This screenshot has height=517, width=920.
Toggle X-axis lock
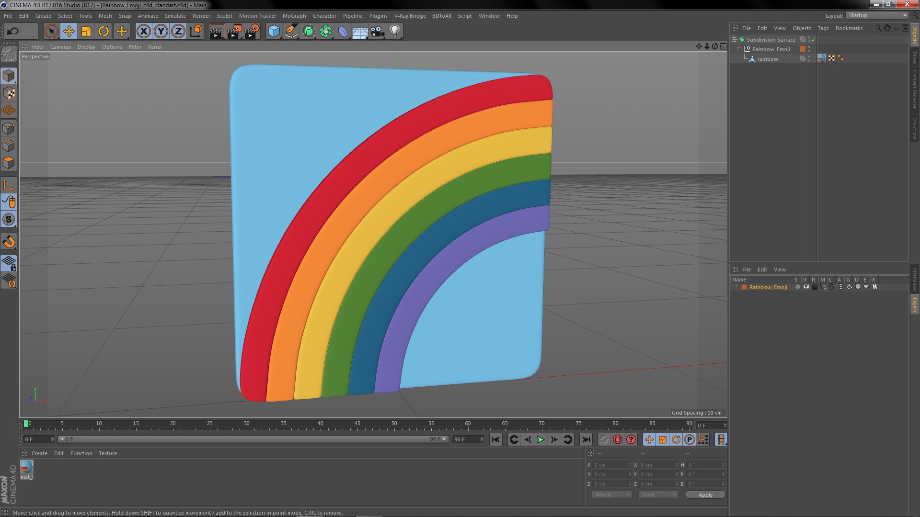tap(143, 32)
